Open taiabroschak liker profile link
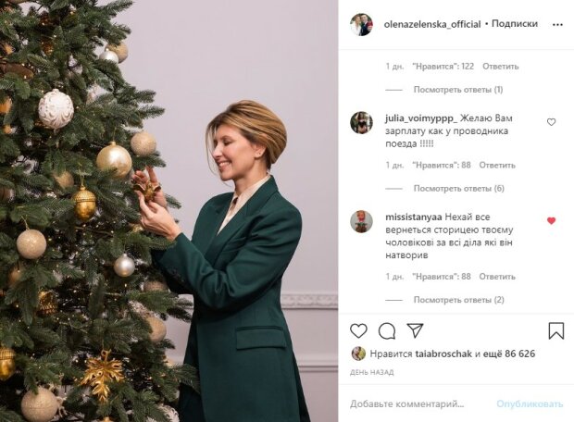574x422 pixels. point(444,354)
